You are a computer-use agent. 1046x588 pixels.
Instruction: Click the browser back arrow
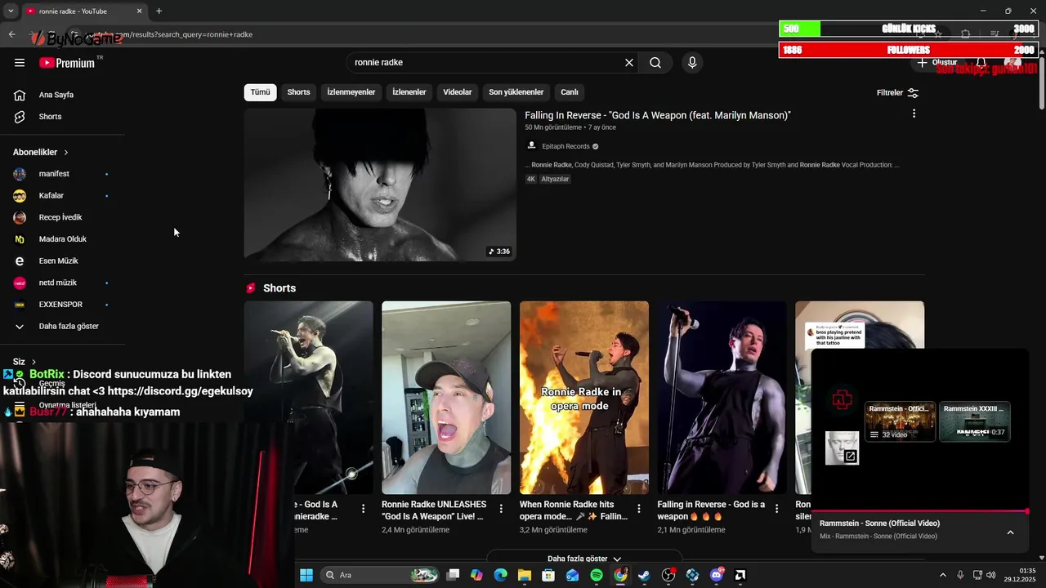coord(11,34)
